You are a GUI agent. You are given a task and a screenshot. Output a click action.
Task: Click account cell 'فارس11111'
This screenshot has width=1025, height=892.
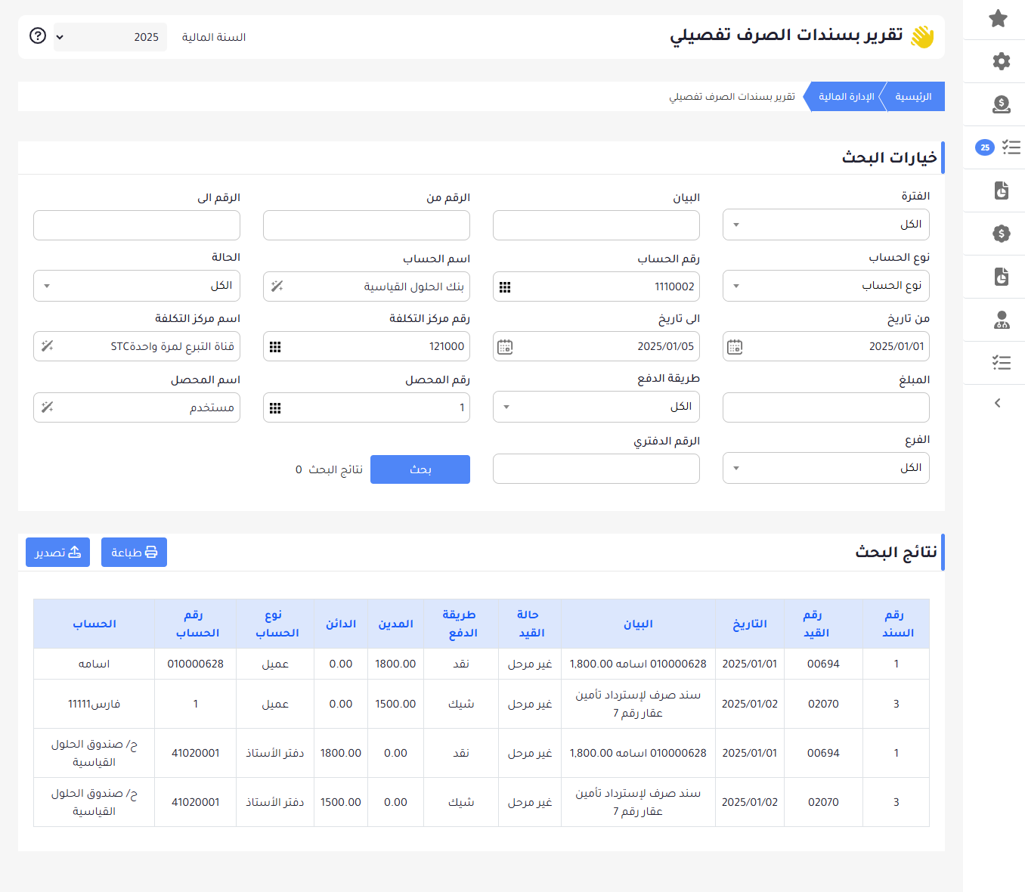click(x=94, y=704)
